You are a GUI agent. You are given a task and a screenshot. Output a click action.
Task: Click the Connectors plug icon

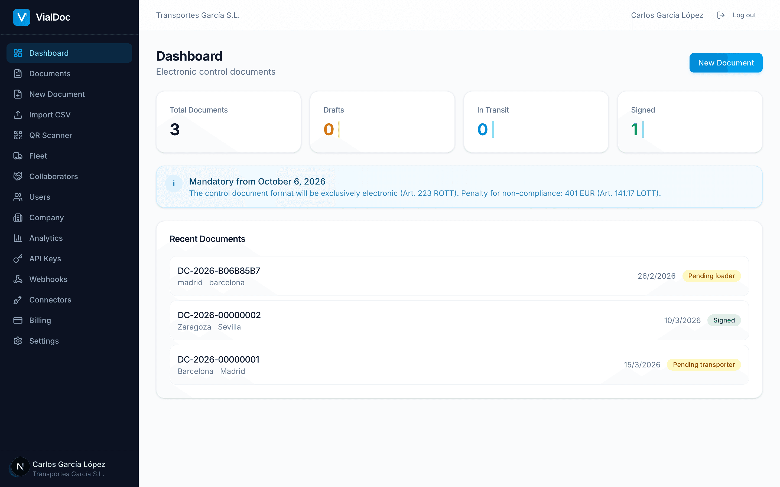[x=18, y=300]
